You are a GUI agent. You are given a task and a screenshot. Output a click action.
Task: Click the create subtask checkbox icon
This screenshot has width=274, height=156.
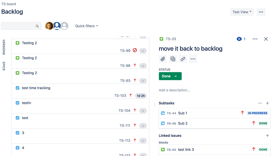(173, 59)
